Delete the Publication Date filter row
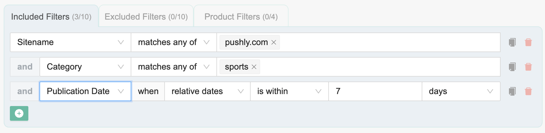Screen dimensions: 545x133 point(528,91)
